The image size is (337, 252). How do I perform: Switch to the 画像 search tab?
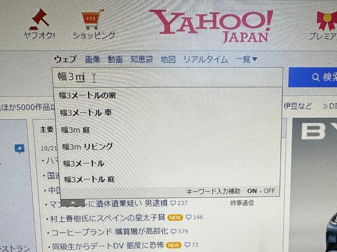click(92, 59)
